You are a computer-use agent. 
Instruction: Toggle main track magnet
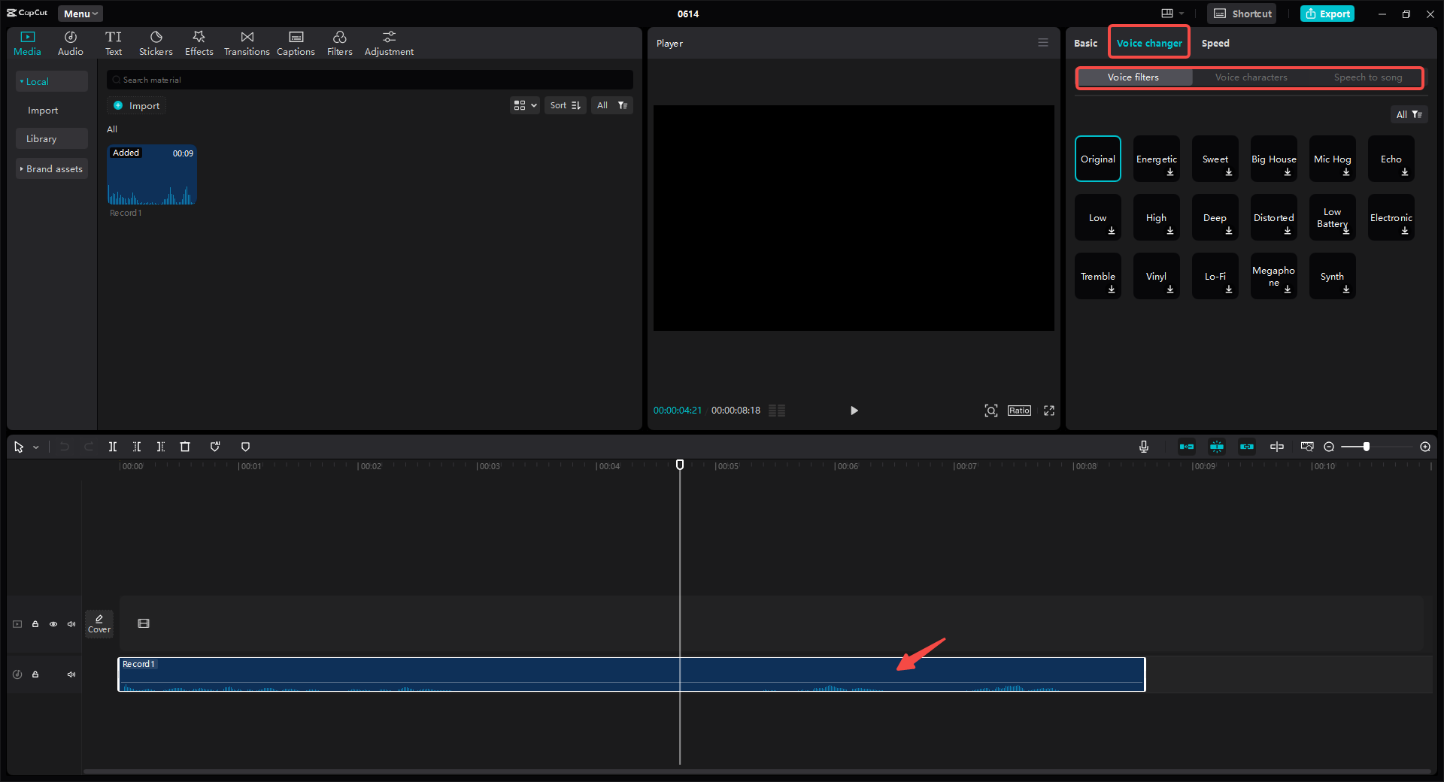pos(1187,447)
